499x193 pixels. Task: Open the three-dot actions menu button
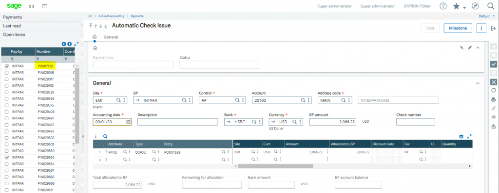[481, 28]
